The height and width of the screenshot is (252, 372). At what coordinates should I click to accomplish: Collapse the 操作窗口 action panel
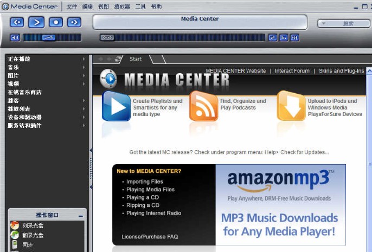pyautogui.click(x=81, y=216)
